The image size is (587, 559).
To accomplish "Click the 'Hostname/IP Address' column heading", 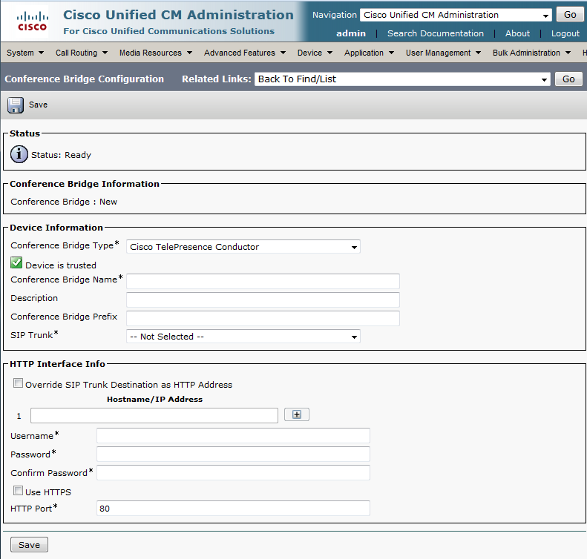I will (x=154, y=400).
